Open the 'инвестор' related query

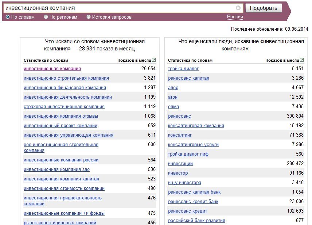click(178, 173)
